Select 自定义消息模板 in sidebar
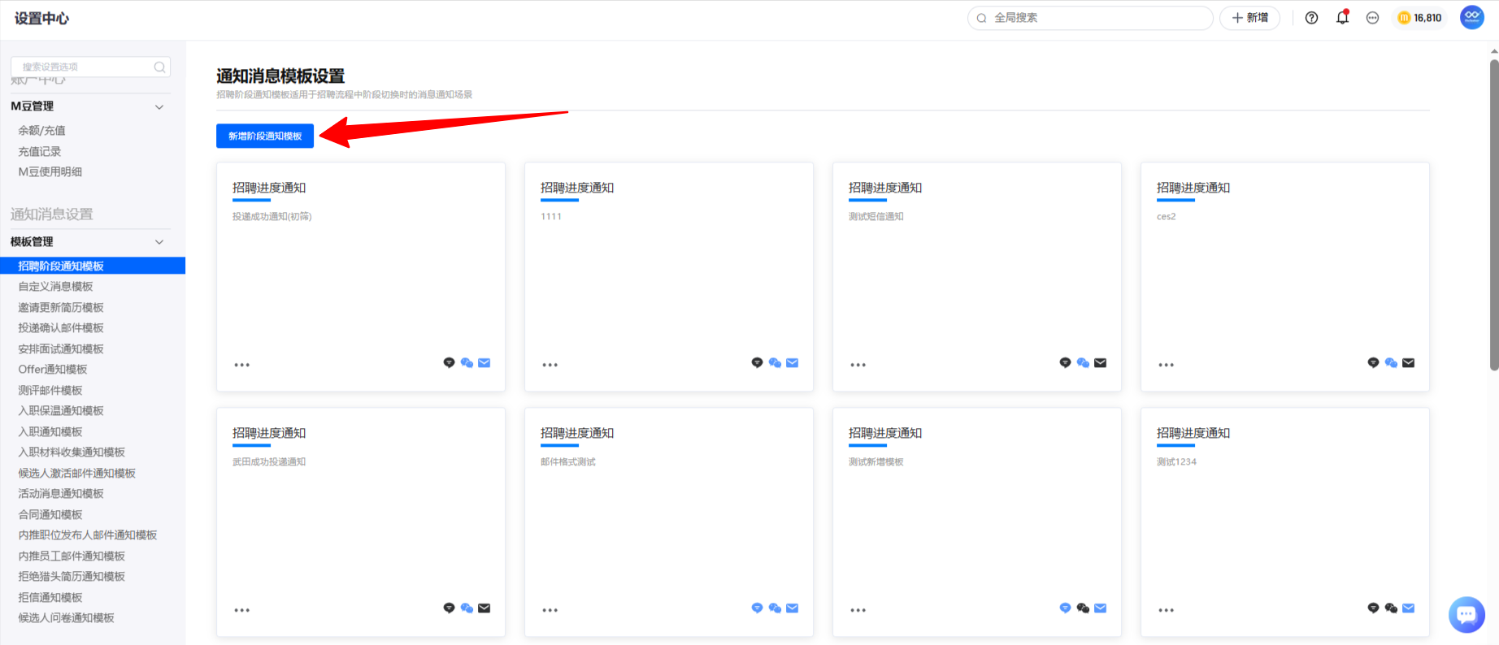 click(x=56, y=287)
